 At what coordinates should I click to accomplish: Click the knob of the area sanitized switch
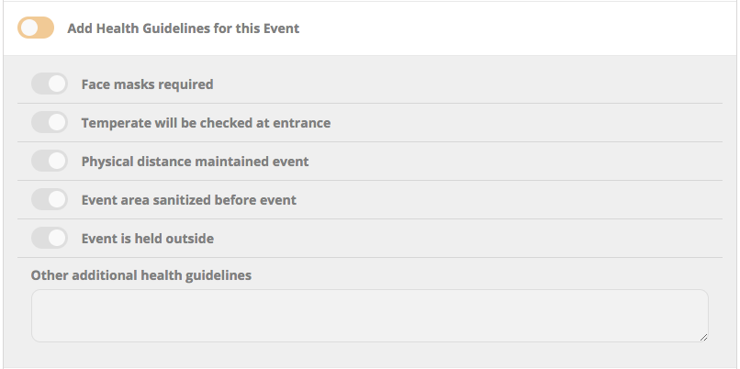point(57,200)
